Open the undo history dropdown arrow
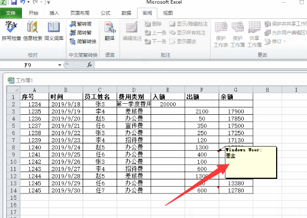Image resolution: width=307 pixels, height=218 pixels. click(x=28, y=2)
